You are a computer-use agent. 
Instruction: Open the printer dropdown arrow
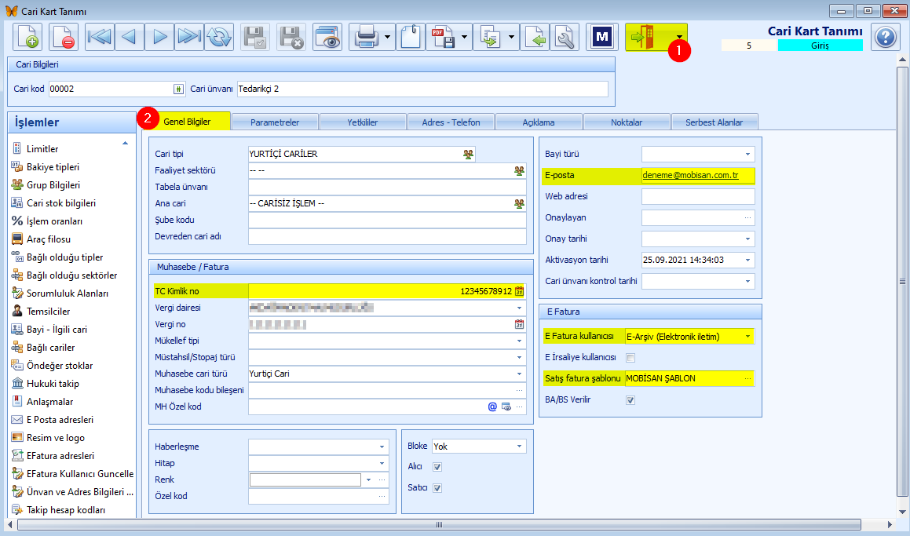coord(387,37)
